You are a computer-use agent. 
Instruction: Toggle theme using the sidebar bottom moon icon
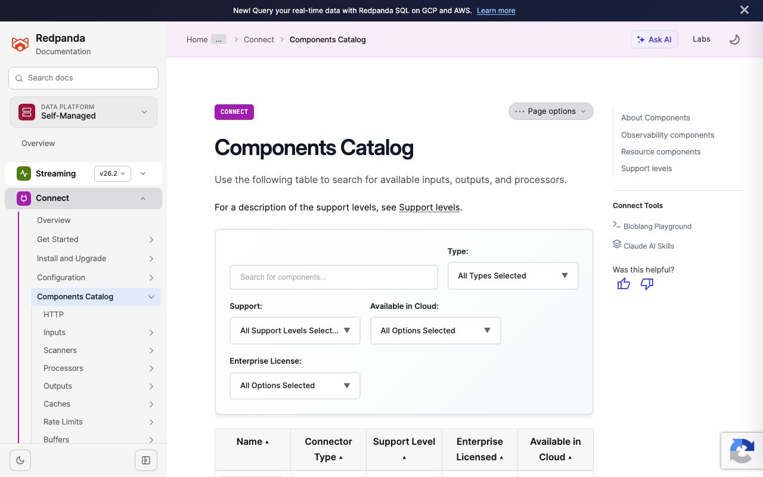(x=20, y=460)
